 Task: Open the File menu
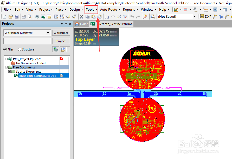[x=7, y=10]
